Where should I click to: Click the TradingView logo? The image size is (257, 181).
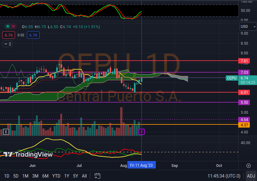(28, 154)
